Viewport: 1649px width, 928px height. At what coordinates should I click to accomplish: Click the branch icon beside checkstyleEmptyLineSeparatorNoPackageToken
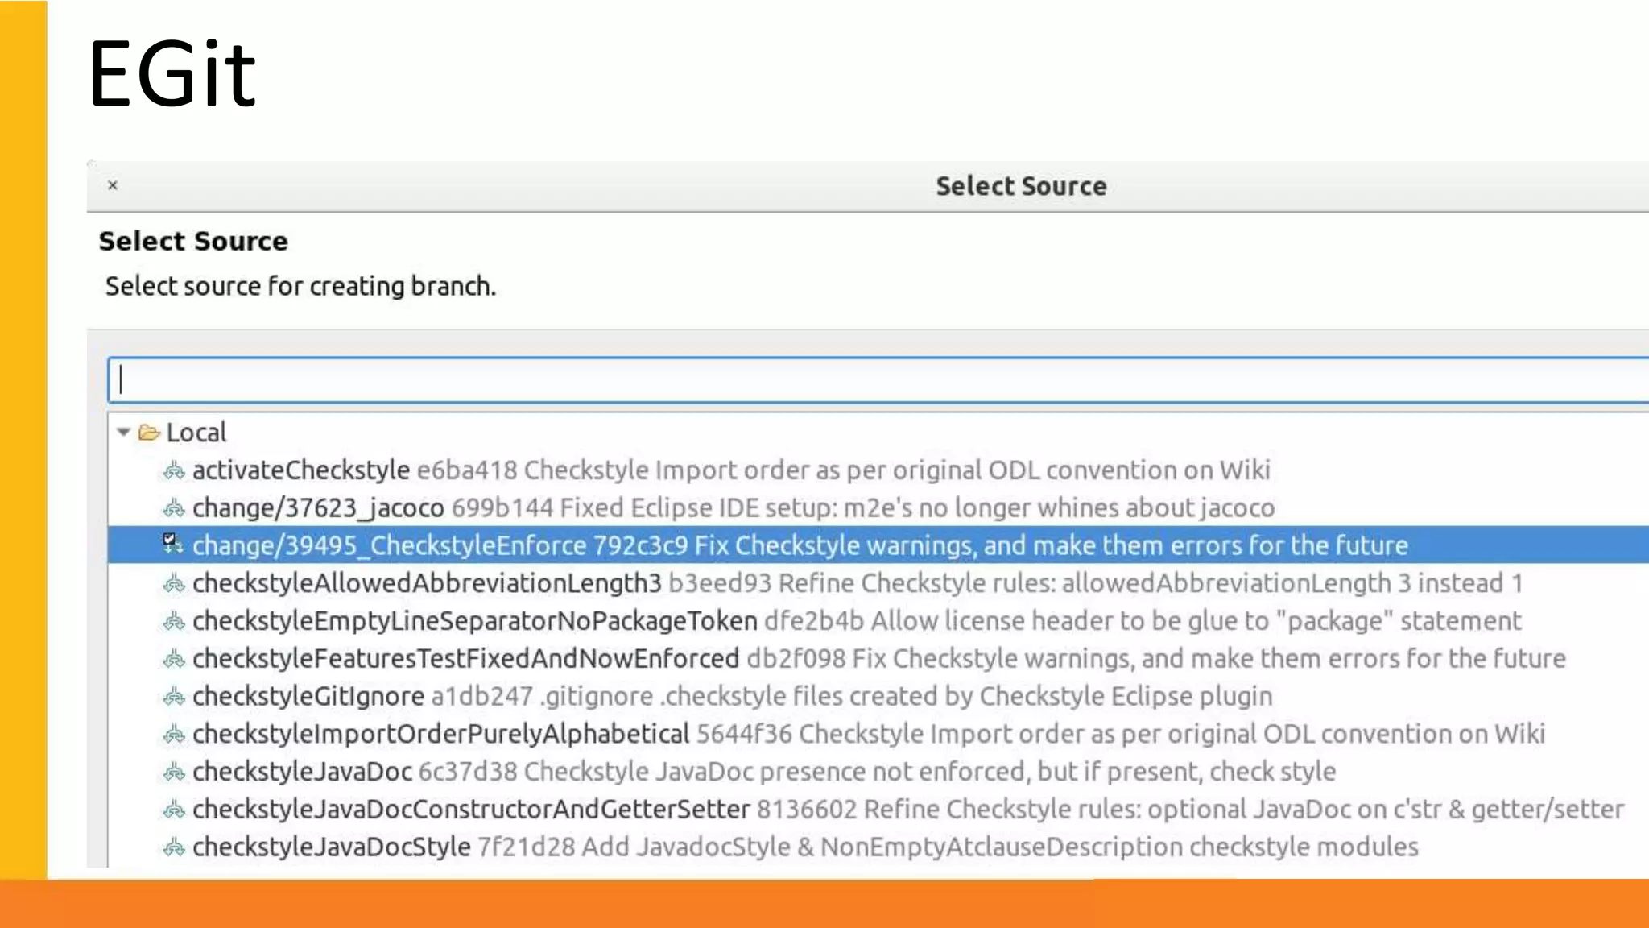coord(174,621)
